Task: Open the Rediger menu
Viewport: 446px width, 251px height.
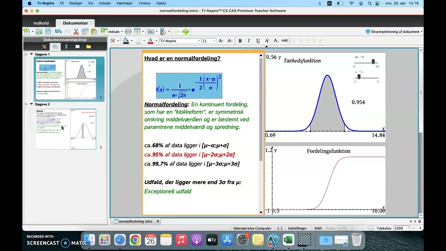Action: 76,3
